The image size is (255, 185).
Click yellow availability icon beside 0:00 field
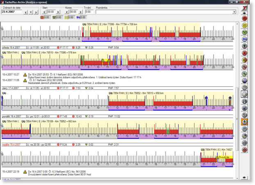[66, 17]
